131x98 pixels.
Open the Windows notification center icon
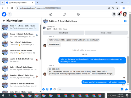(x=127, y=96)
